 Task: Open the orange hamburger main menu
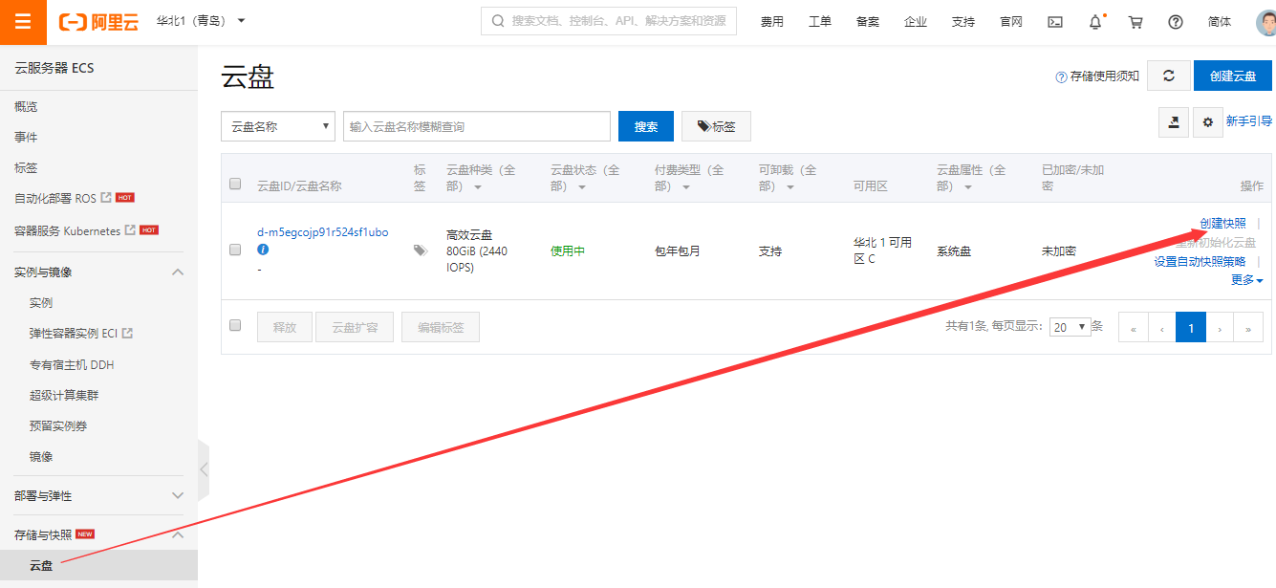(23, 22)
